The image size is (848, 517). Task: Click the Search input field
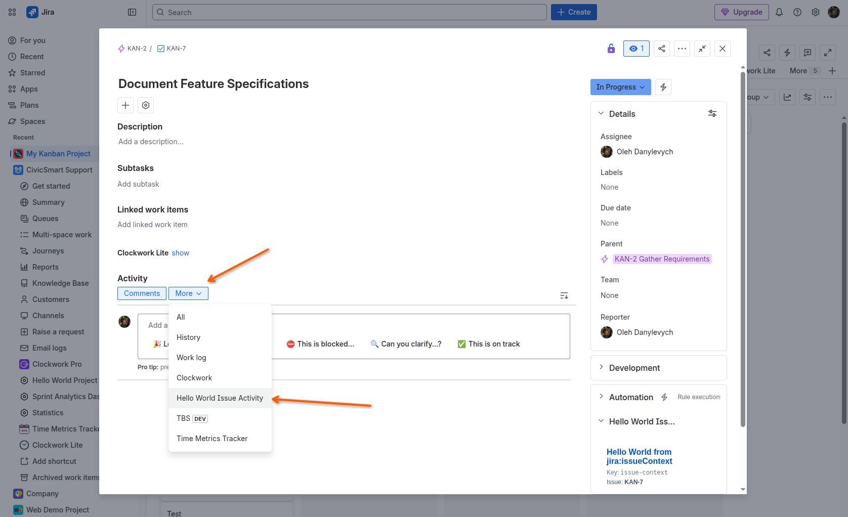[350, 12]
